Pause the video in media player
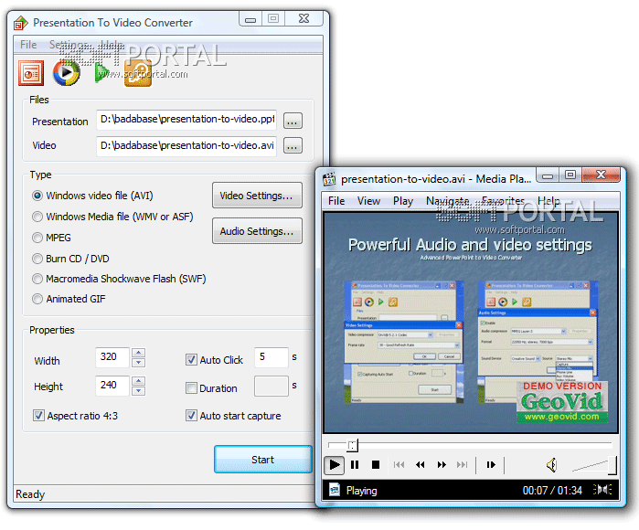The image size is (639, 530). [x=355, y=465]
